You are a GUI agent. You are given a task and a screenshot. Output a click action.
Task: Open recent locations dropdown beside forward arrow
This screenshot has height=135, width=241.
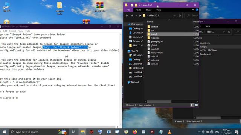pos(136,15)
